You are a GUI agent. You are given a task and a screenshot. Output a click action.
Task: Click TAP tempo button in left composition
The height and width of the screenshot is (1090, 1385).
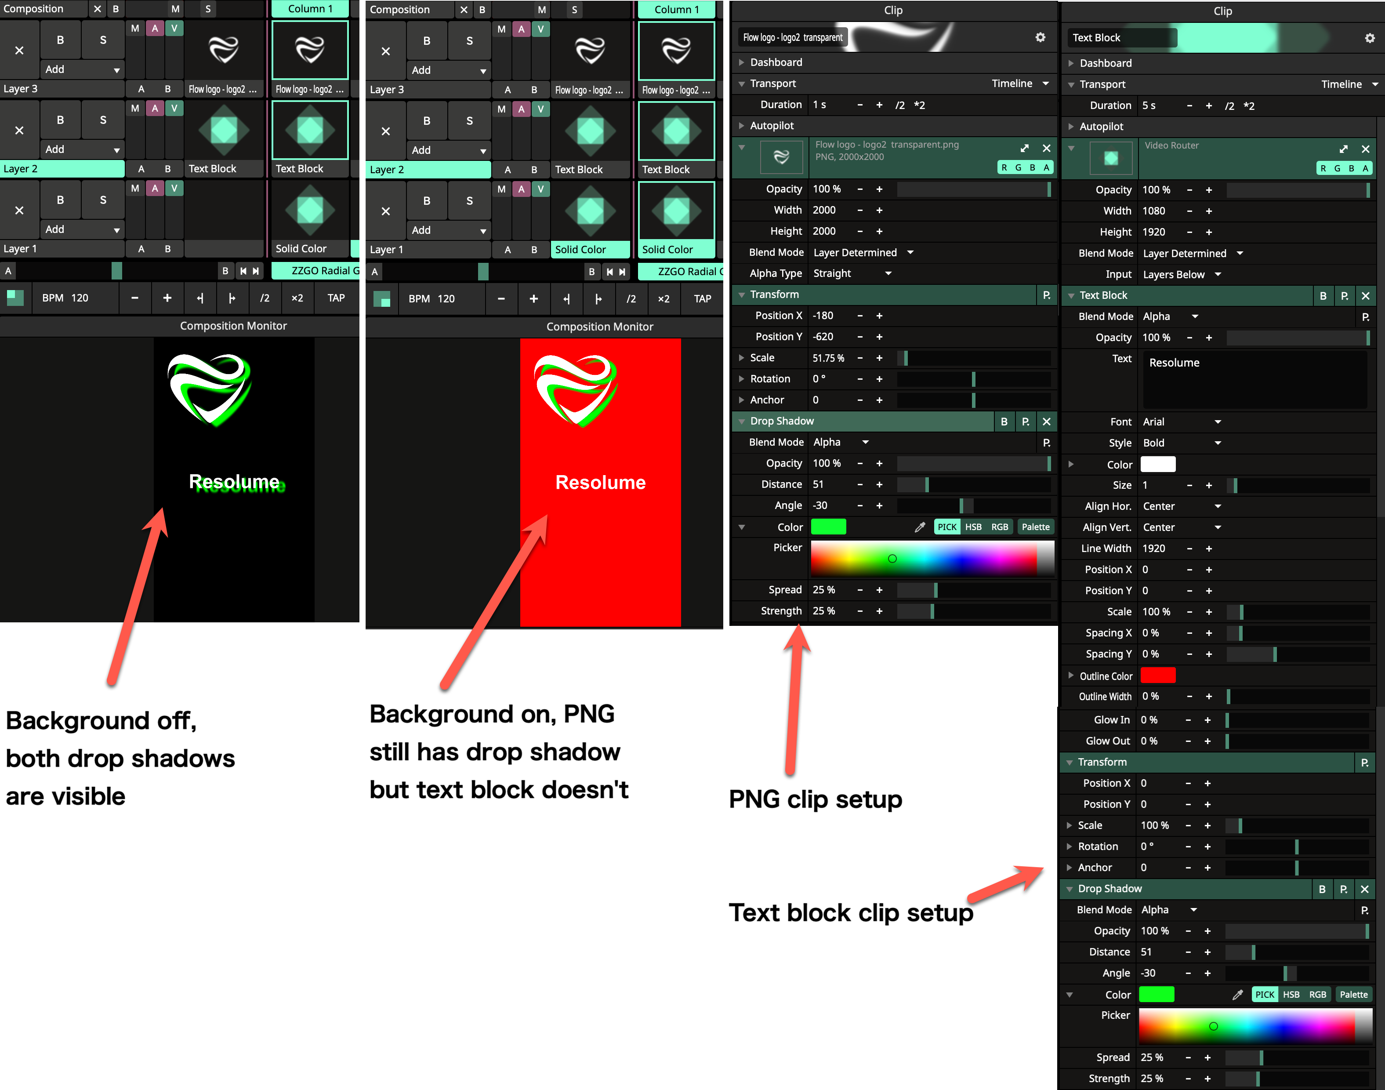336,298
